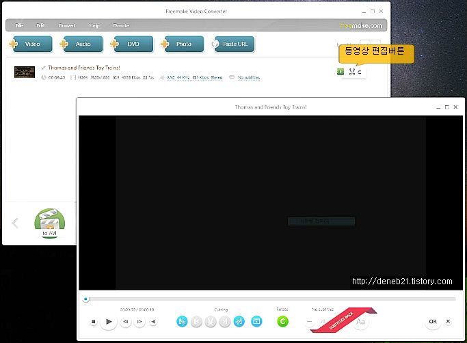This screenshot has height=343, width=467.
Task: Click the green play preview icon in file row
Action: (x=341, y=72)
